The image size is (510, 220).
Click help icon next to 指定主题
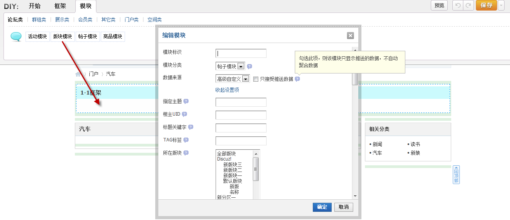coord(186,101)
